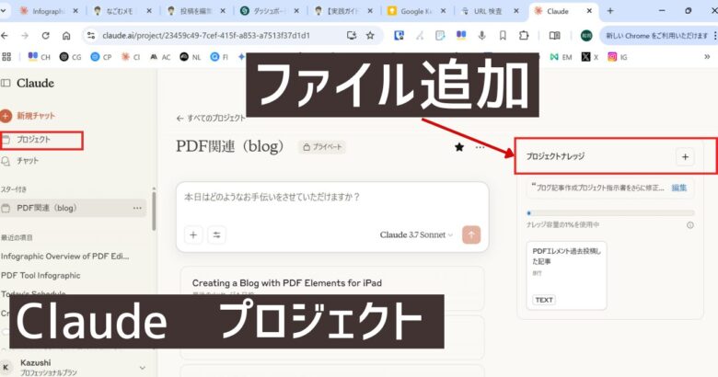
Task: Start a new chat with 新規チャット
Action: [29, 116]
